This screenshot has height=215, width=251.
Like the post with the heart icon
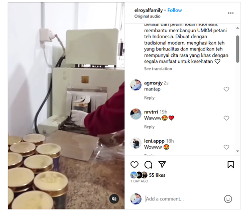(135, 165)
